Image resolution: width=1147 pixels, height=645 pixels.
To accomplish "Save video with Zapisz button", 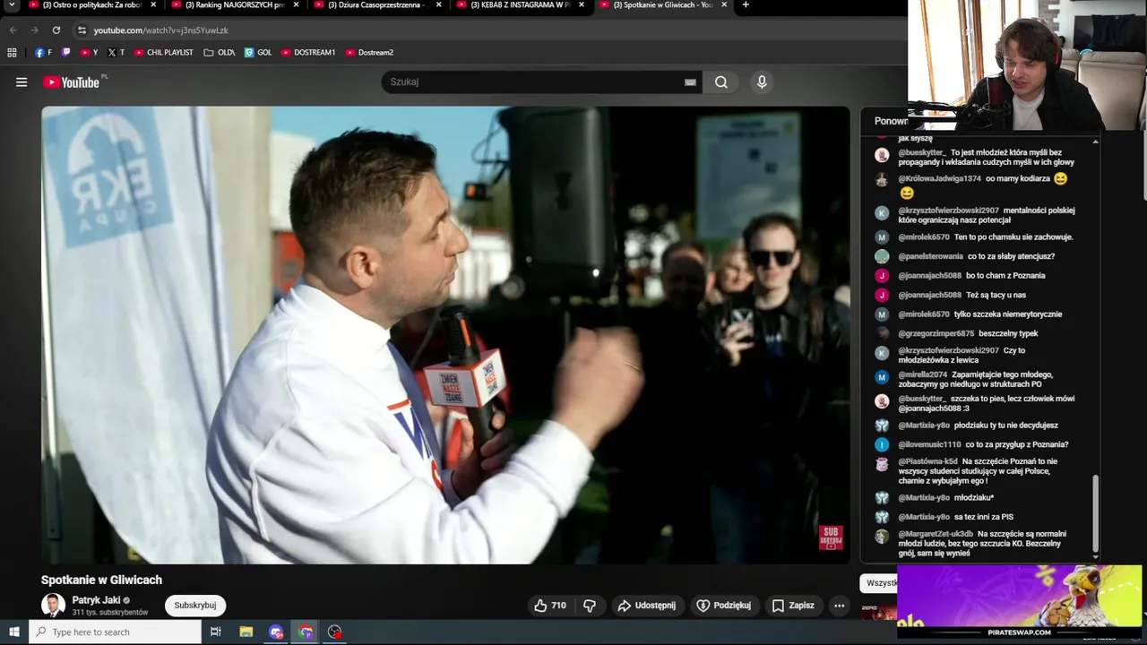I will point(793,606).
